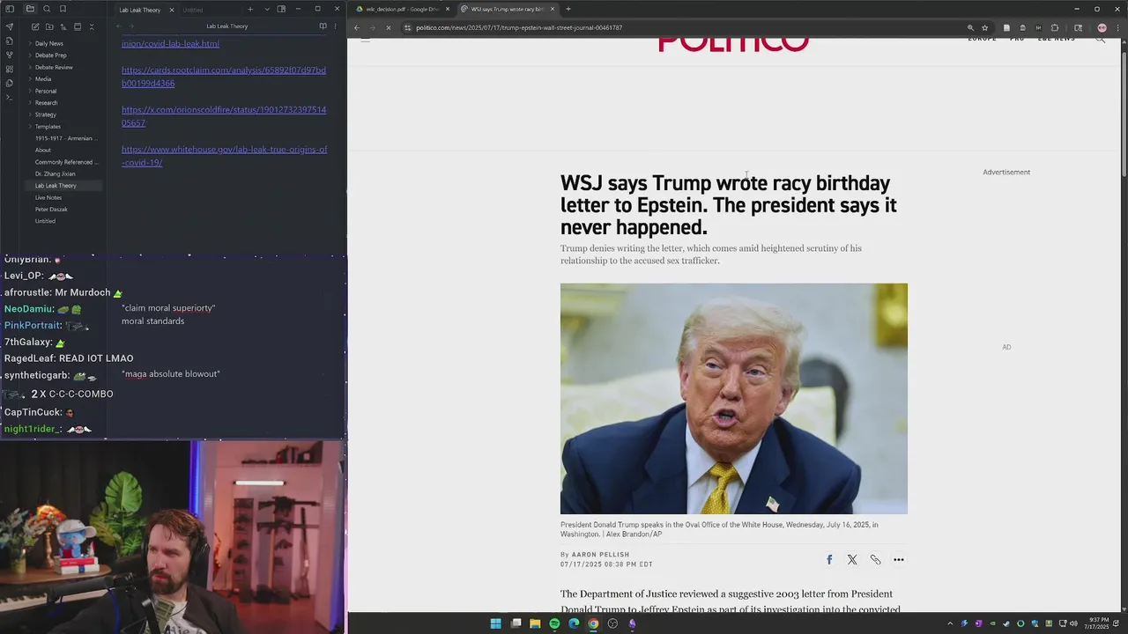Viewport: 1128px width, 634px height.
Task: Open the Obsidian bookmarks icon
Action: tap(63, 9)
